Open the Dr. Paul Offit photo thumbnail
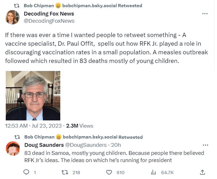This screenshot has height=179, width=217. click(x=33, y=96)
